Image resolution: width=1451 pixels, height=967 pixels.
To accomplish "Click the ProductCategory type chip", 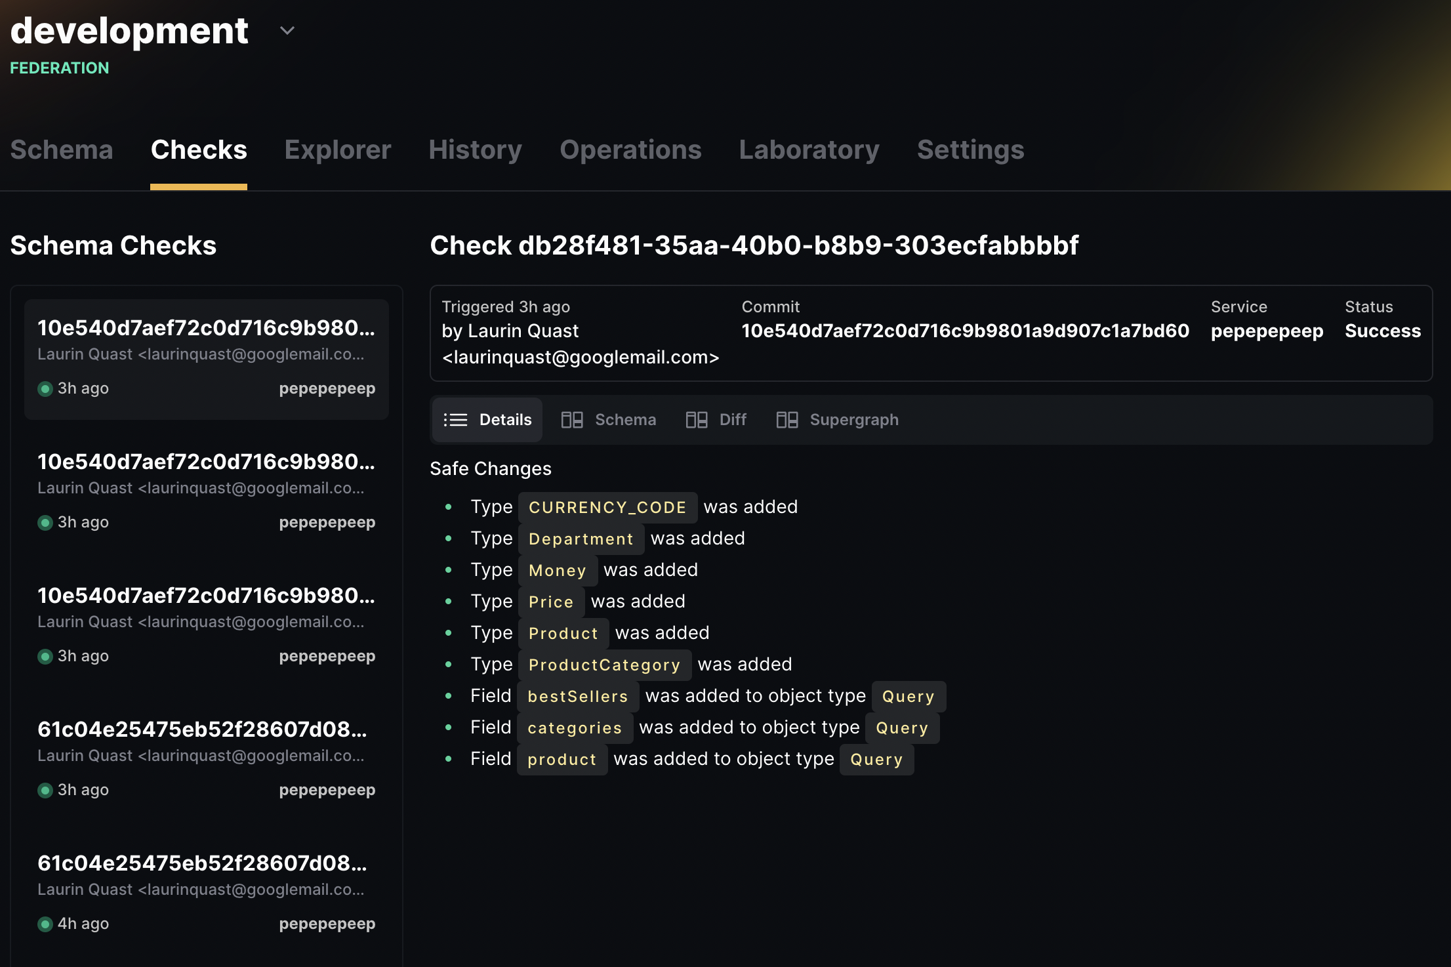I will [605, 664].
